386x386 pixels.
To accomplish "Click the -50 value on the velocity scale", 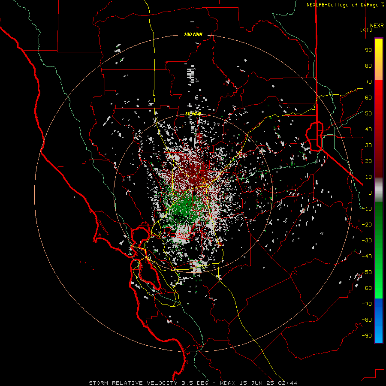I will tap(367, 272).
